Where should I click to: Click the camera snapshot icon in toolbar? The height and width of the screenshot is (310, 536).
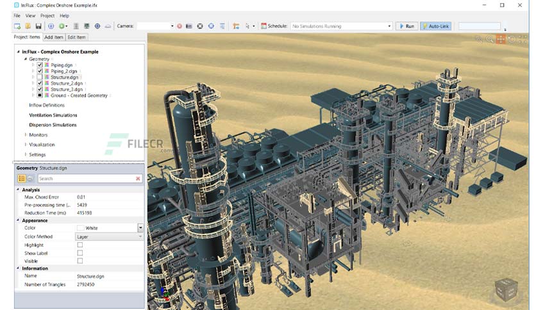click(188, 26)
